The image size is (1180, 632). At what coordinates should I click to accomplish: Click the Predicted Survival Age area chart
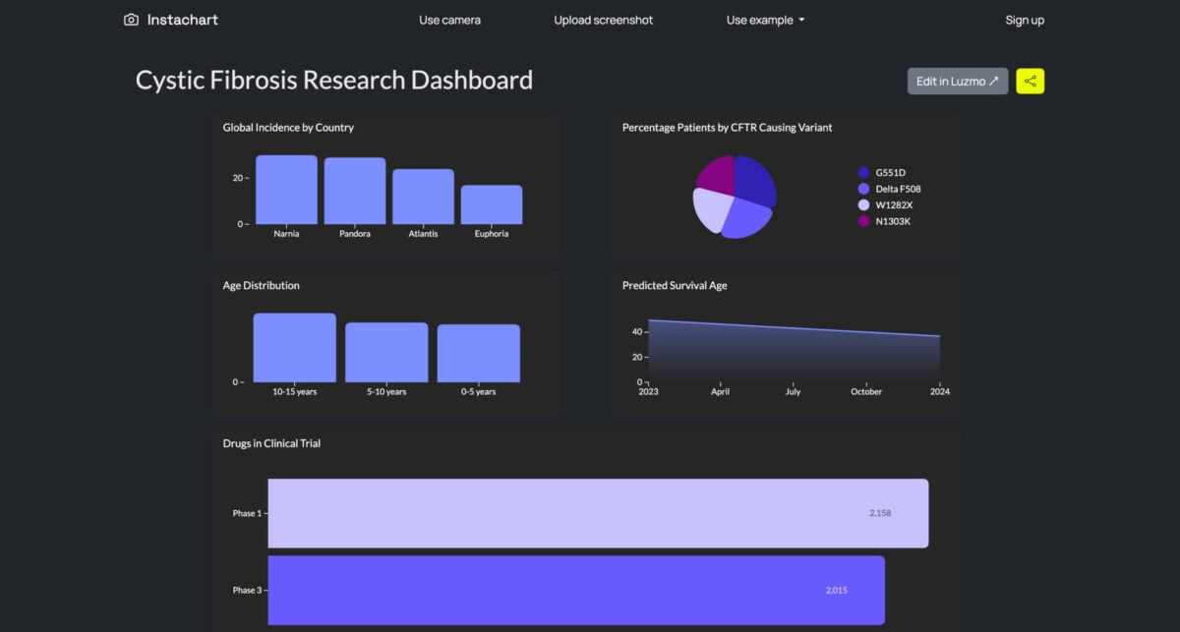click(x=793, y=354)
